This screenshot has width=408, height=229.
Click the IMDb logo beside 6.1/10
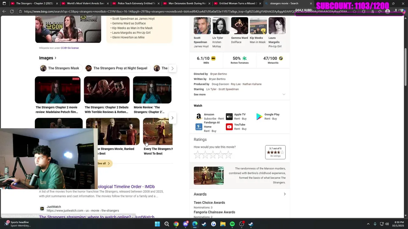(213, 59)
